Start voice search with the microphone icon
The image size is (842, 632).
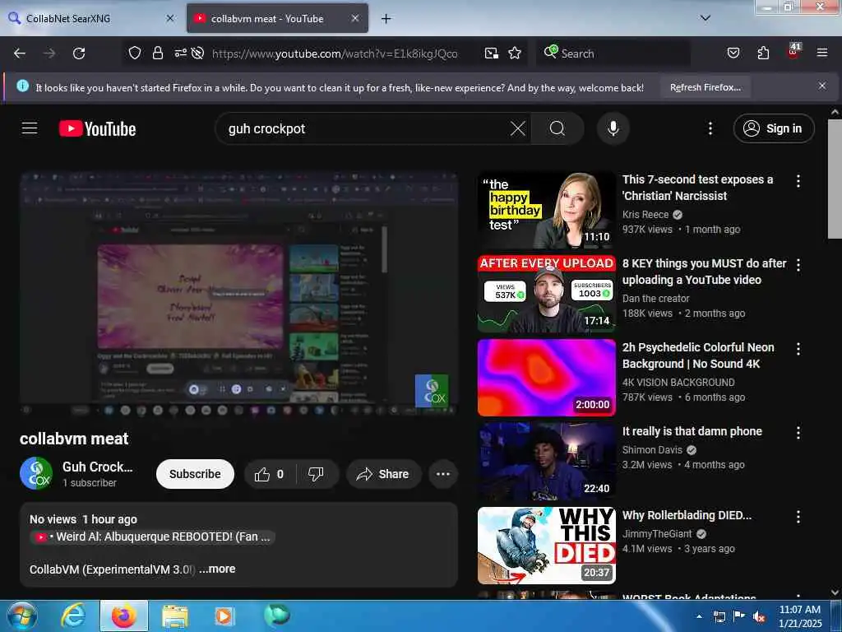click(x=613, y=128)
